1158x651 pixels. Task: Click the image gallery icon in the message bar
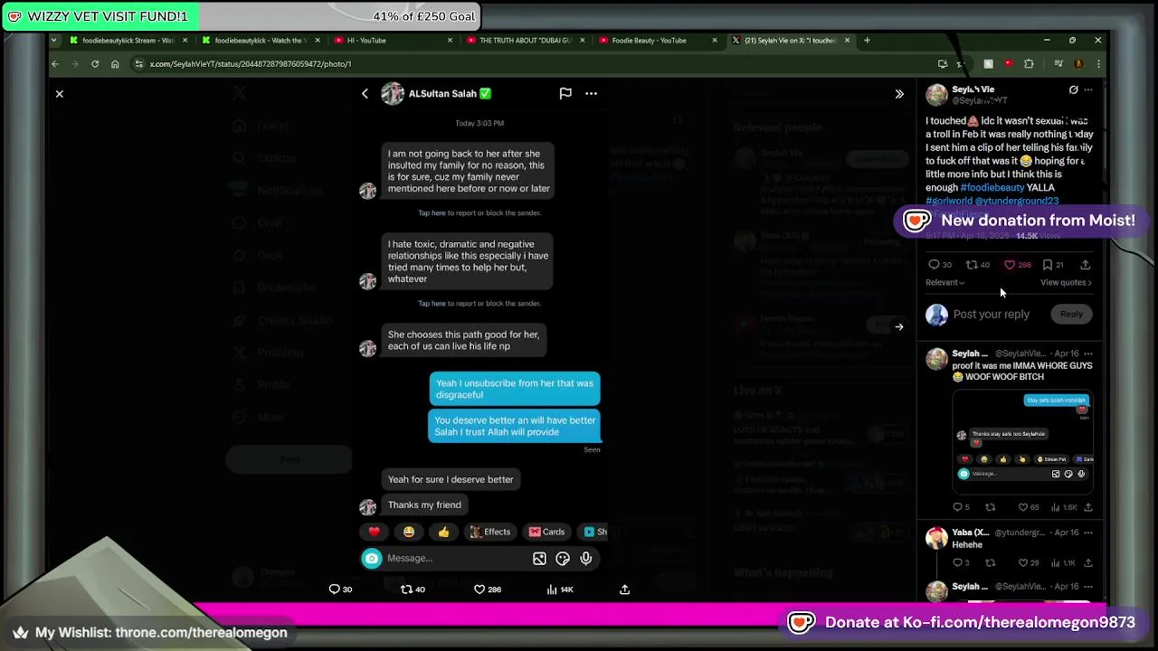tap(539, 559)
